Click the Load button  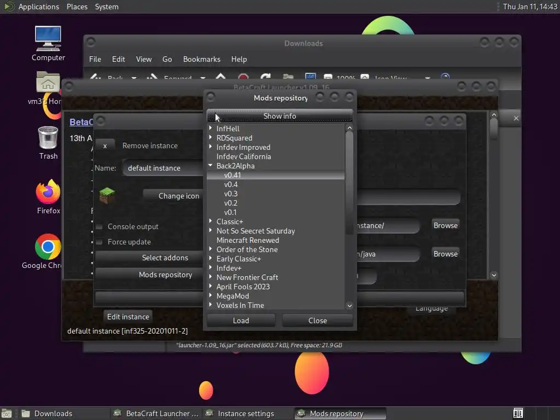tap(241, 320)
